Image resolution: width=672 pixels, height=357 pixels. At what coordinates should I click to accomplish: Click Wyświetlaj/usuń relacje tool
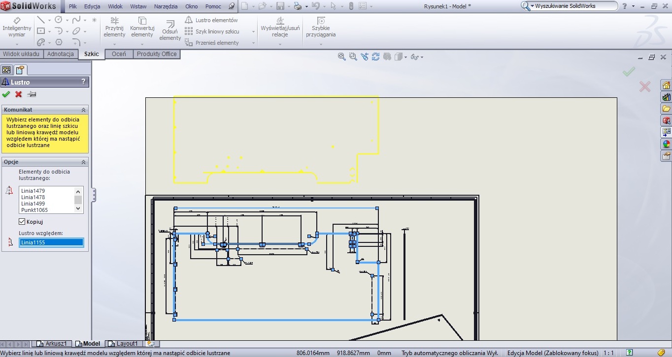click(x=280, y=27)
